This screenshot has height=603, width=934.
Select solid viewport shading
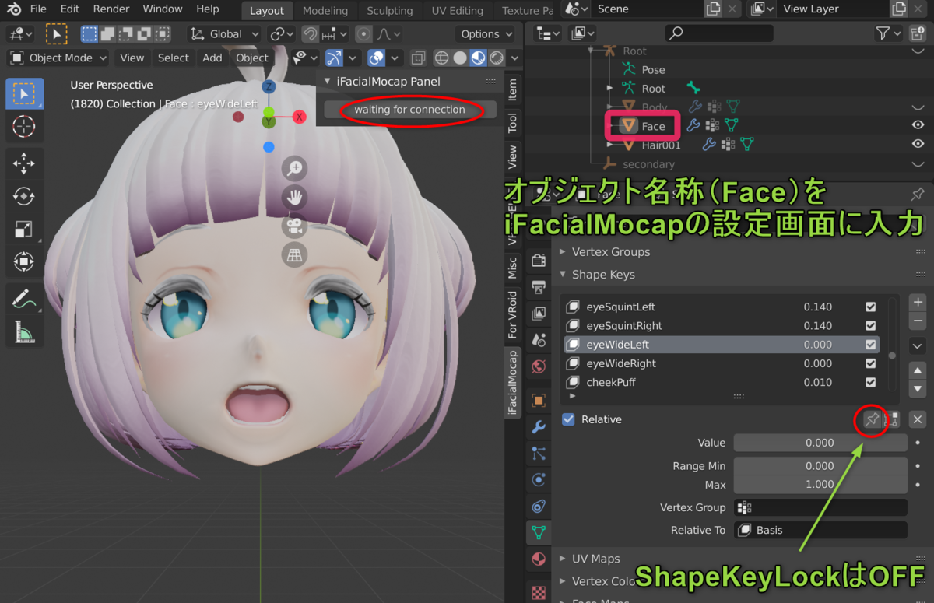click(460, 58)
